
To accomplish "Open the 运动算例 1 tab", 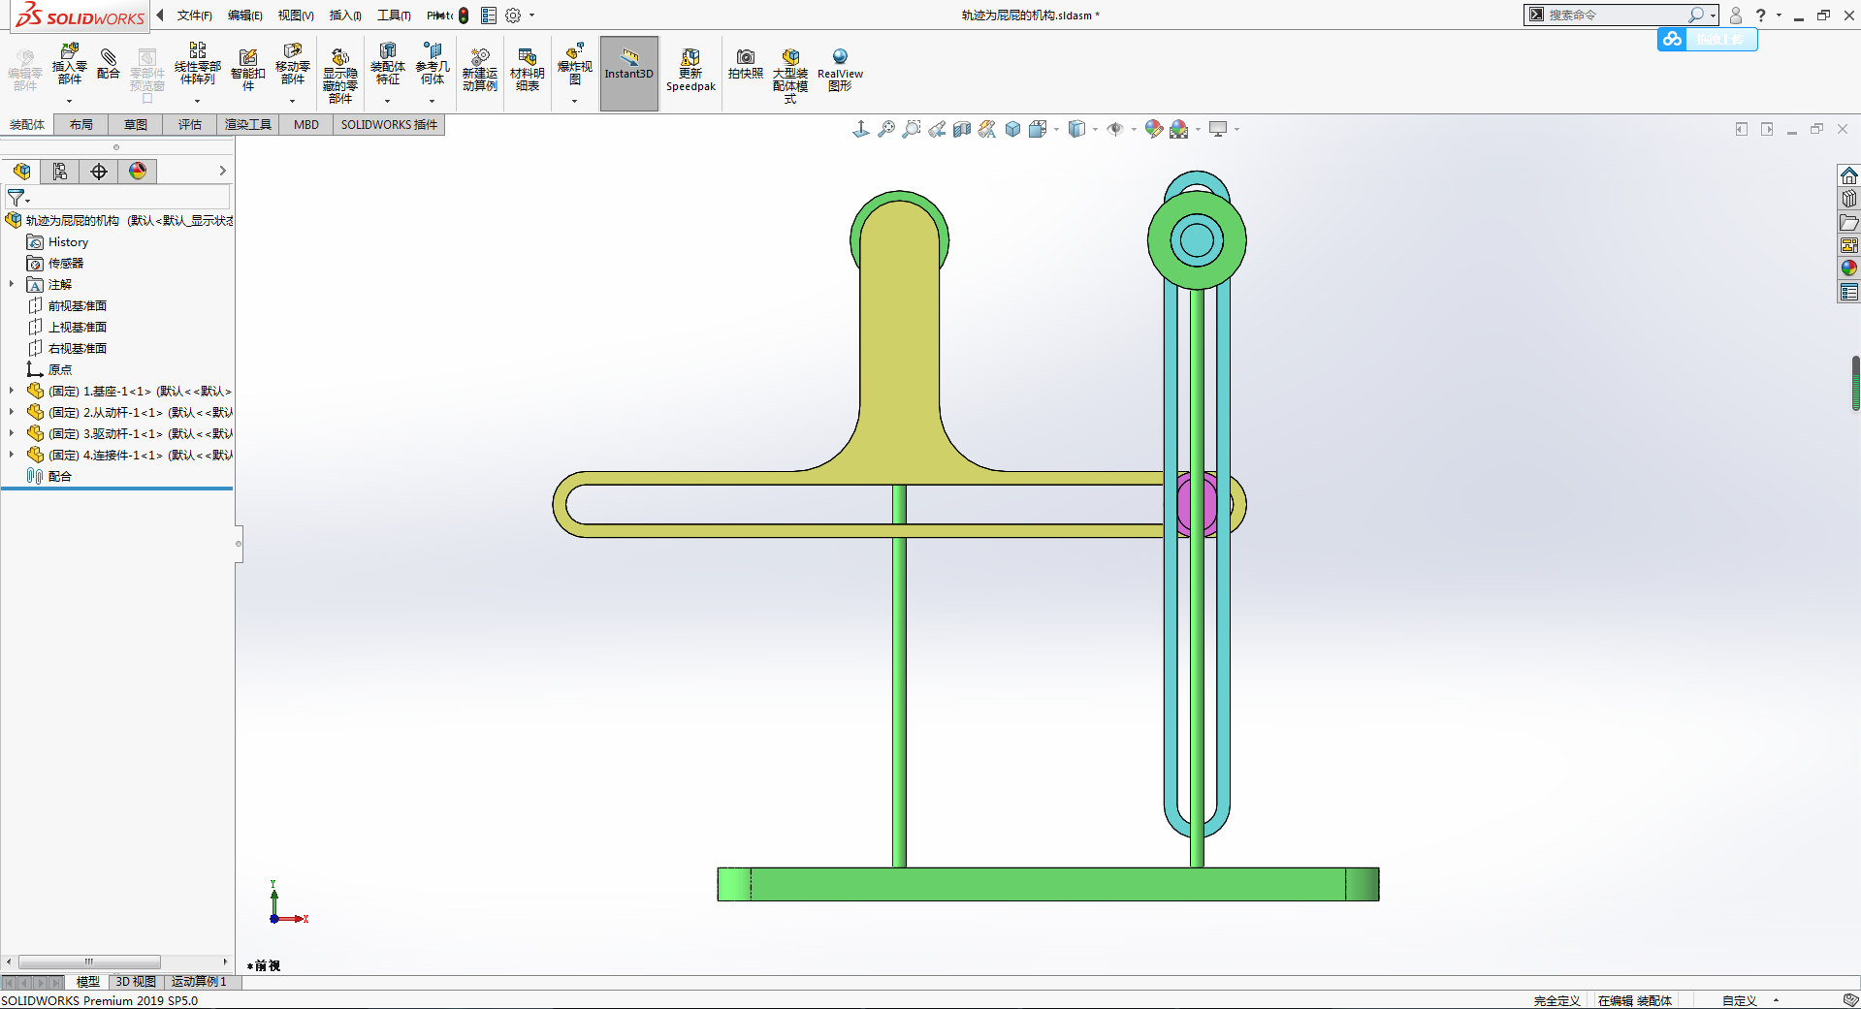I will point(199,982).
